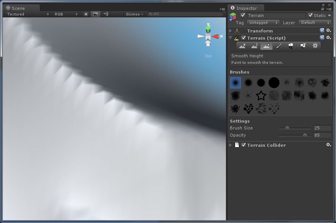
Task: Click the red X axis of scene gizmo
Action: coord(215,36)
